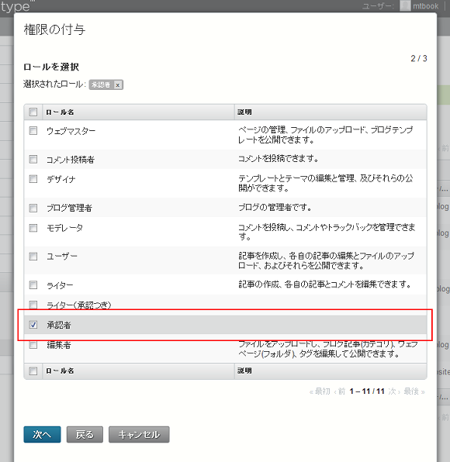Viewport: 450px width, 462px height.
Task: Click the キャンセル button
Action: [139, 434]
